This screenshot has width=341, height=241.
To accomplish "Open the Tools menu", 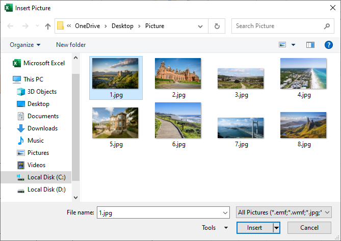I will click(215, 228).
